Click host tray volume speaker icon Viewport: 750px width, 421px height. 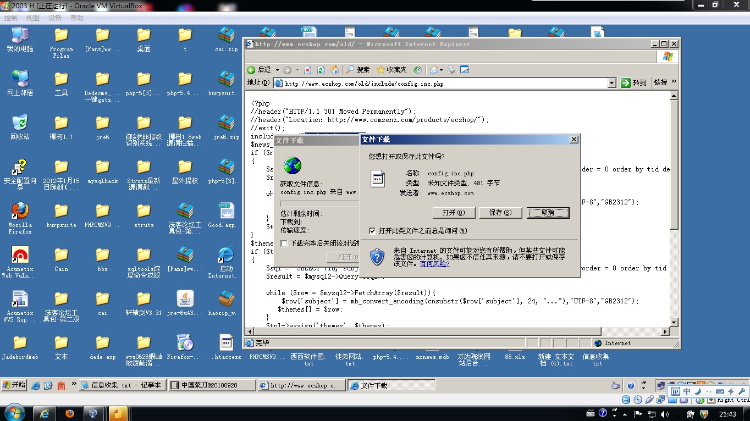tap(664, 414)
